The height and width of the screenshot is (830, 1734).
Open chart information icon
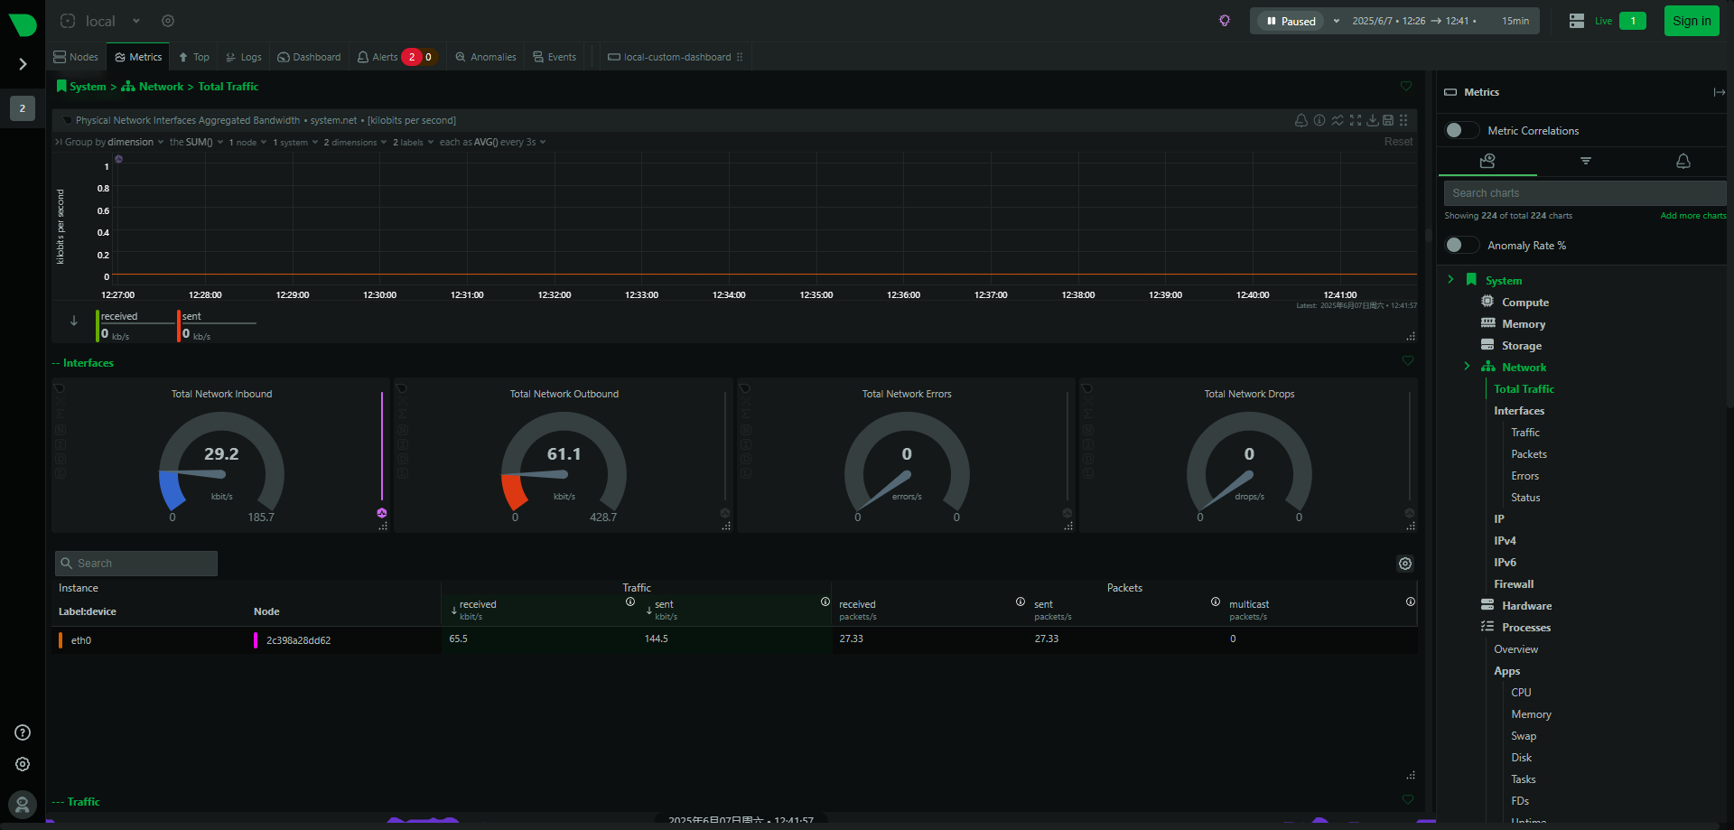1319,120
